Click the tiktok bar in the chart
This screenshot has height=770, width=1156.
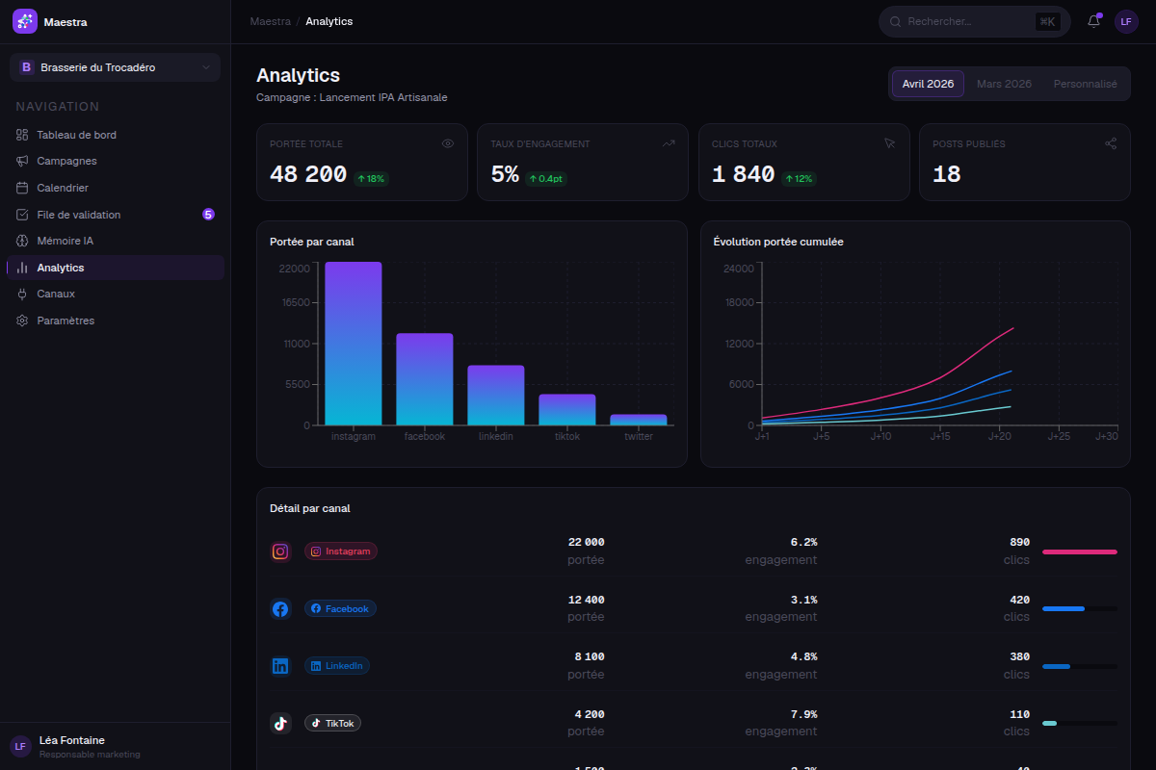pyautogui.click(x=567, y=410)
